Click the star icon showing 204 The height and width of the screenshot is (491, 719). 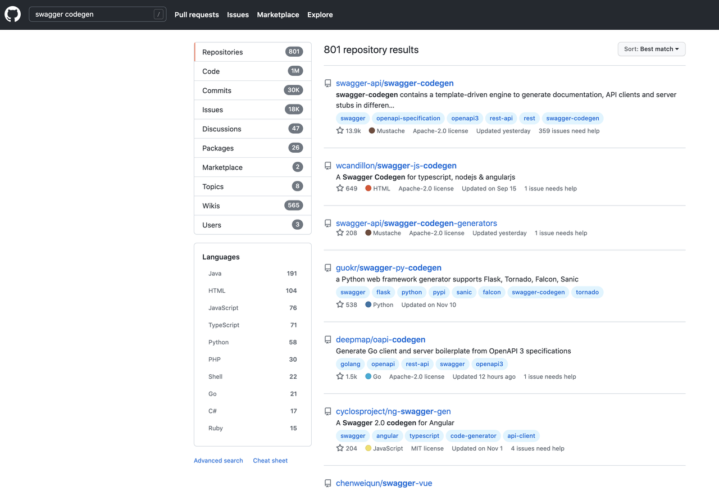coord(340,448)
